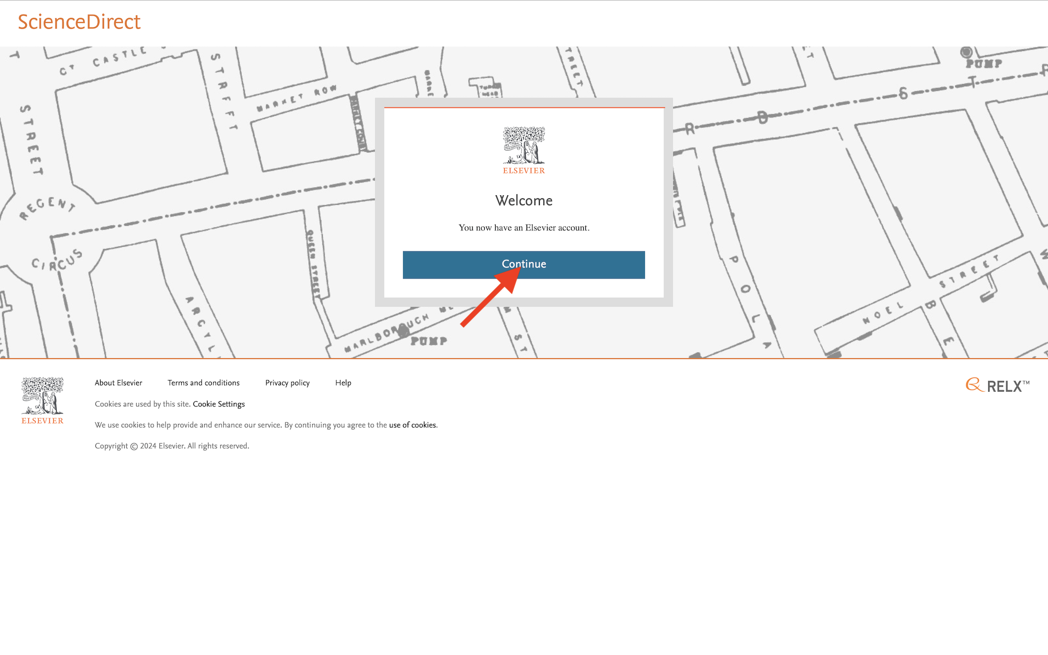Image resolution: width=1048 pixels, height=655 pixels.
Task: Follow the 'use of cookies' link
Action: tap(412, 425)
